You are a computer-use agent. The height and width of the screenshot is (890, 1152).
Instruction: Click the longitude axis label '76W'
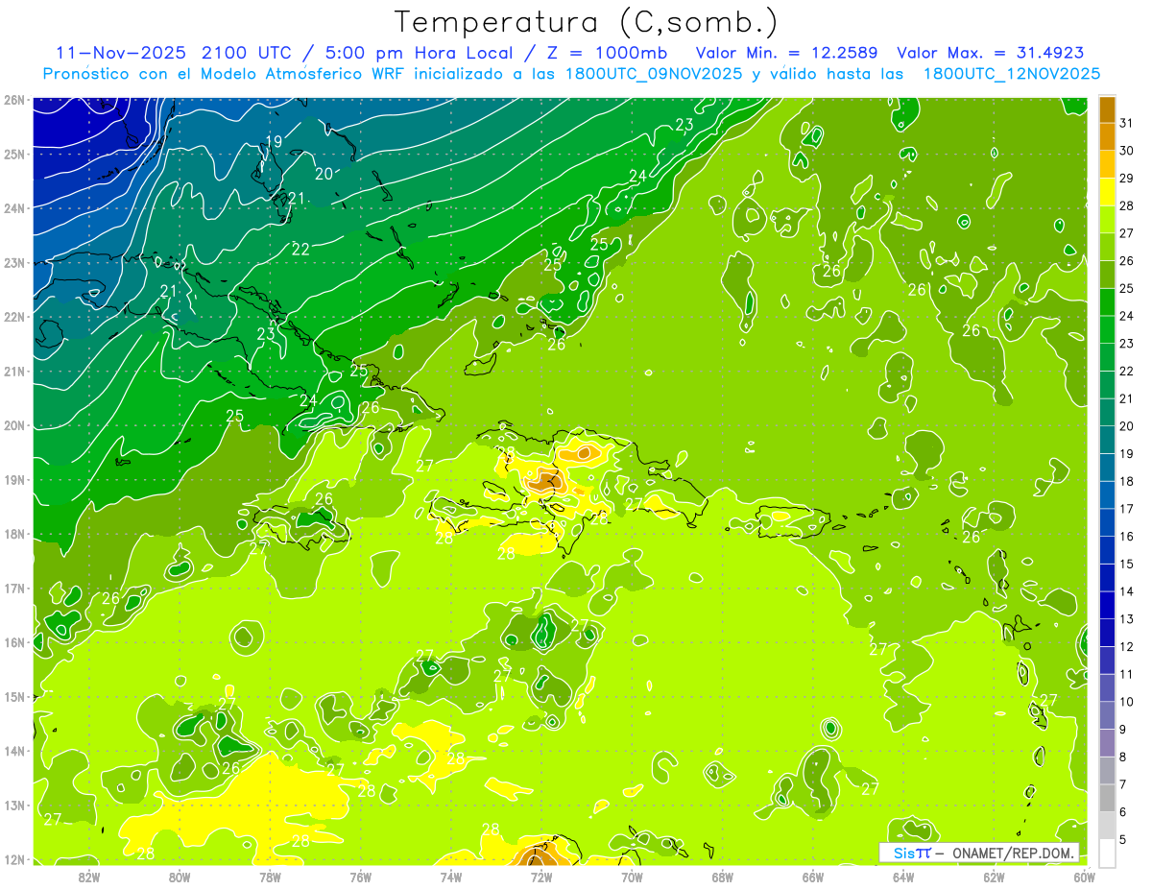361,876
